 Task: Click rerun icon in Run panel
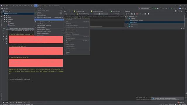pyautogui.click(x=4, y=31)
